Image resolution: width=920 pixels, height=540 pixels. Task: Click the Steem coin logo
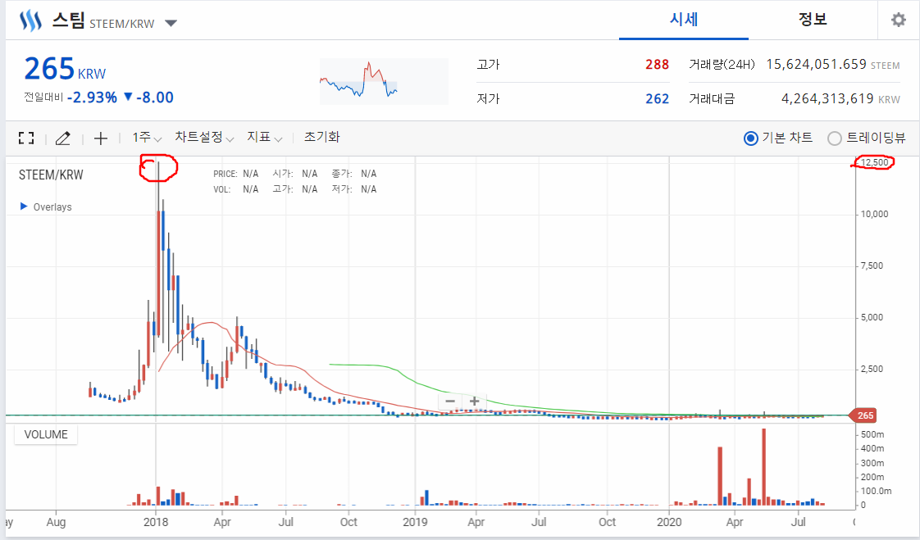click(30, 20)
